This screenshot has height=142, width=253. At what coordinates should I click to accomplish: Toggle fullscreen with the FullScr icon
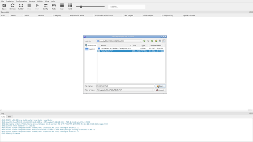[x=21, y=7]
